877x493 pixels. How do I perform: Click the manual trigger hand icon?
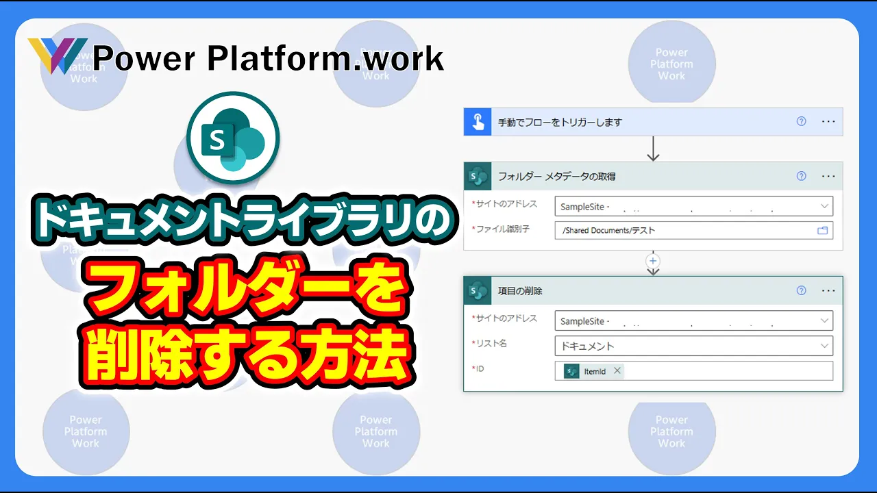[478, 122]
